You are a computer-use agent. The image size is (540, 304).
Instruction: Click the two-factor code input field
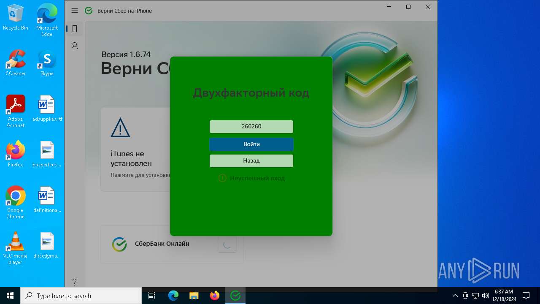pyautogui.click(x=251, y=127)
